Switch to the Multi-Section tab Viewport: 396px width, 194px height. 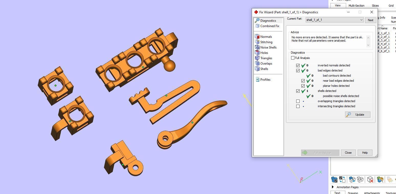coord(356,6)
